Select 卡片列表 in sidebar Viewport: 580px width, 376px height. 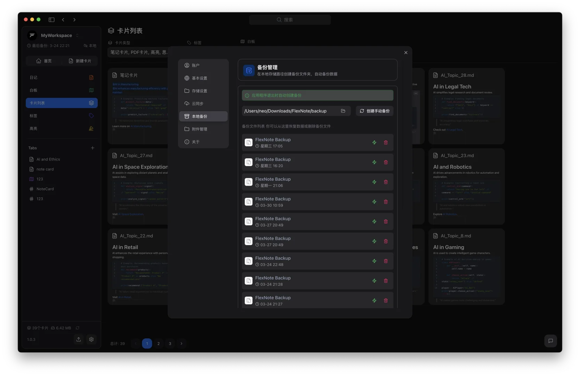click(62, 103)
